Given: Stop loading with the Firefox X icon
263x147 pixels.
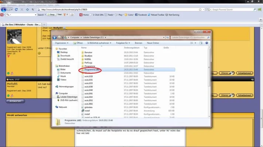Looking at the screenshot, I should (22, 10).
